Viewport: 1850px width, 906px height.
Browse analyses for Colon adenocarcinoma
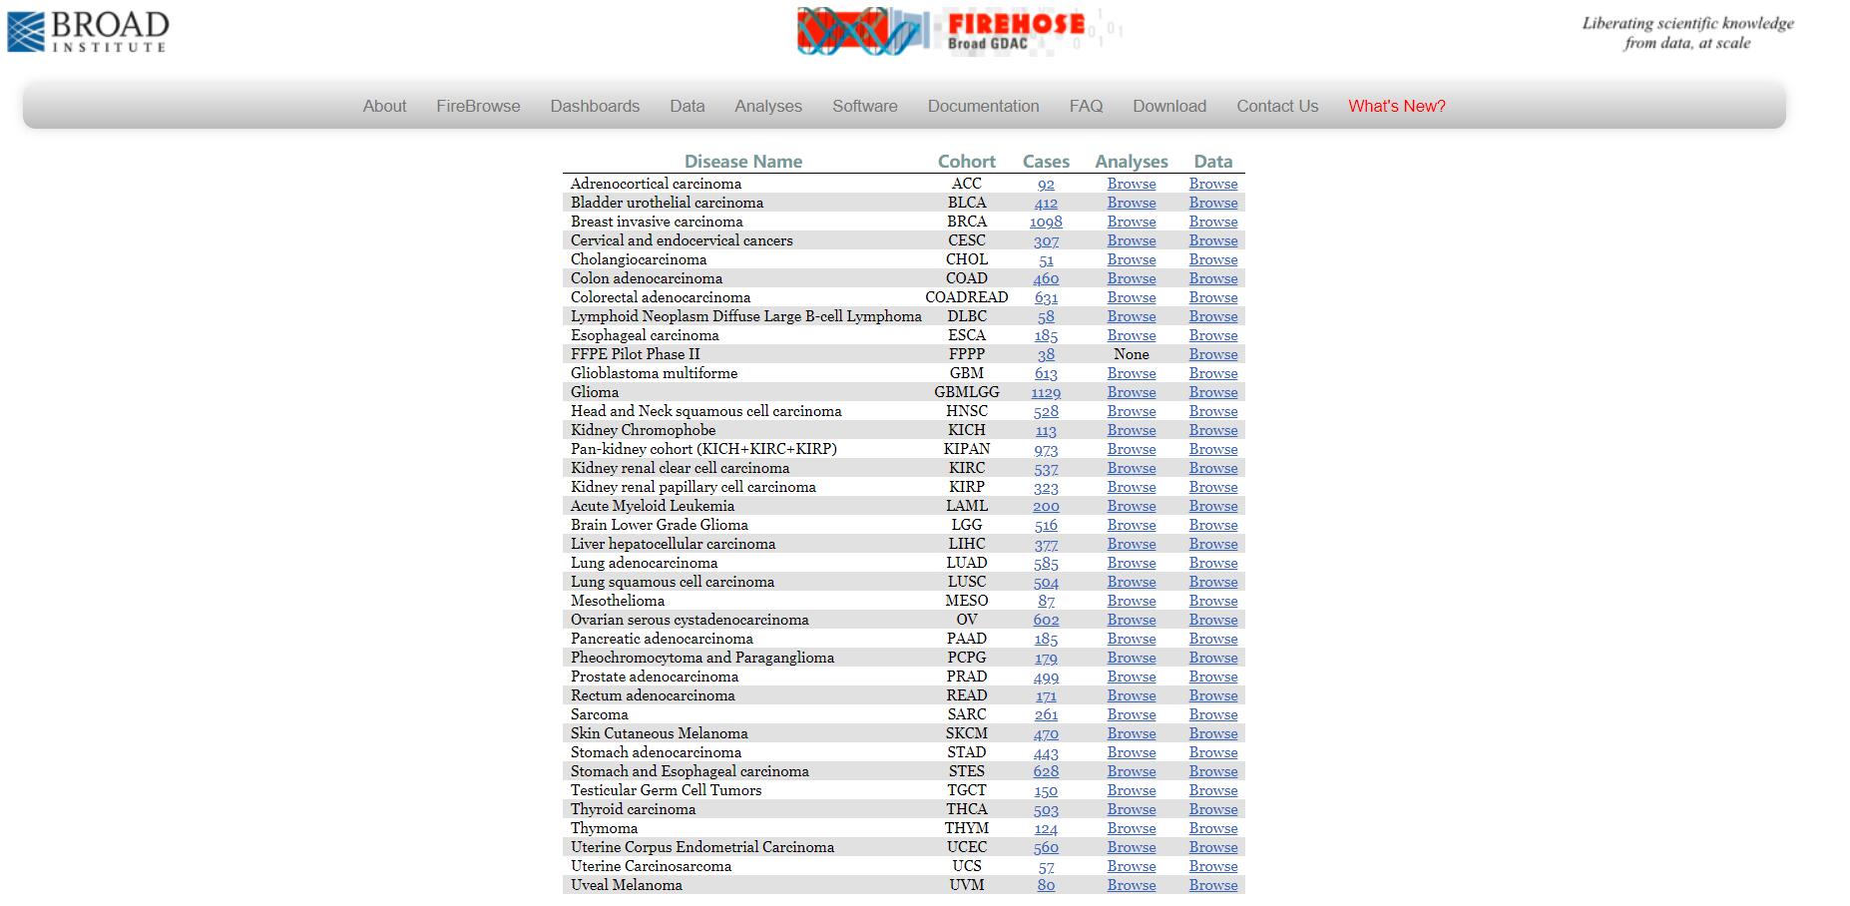(1132, 278)
